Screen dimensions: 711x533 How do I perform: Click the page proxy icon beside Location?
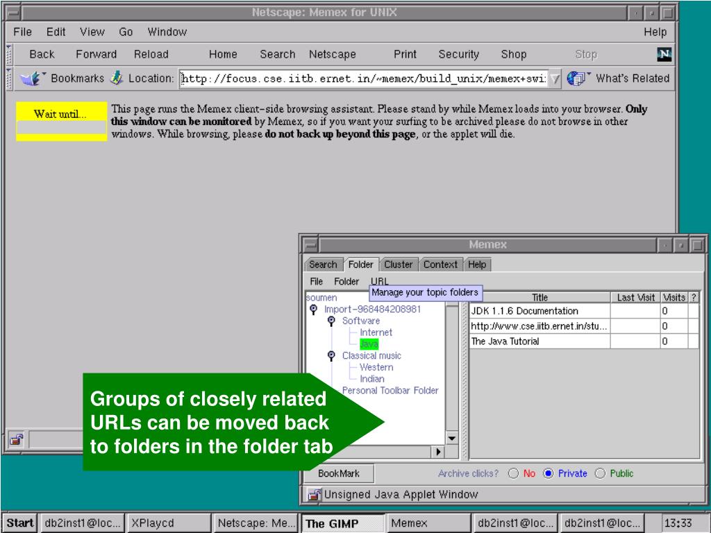pos(117,78)
